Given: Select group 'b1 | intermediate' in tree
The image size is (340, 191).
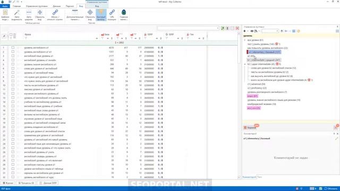Looking at the screenshot, I should 263,60.
